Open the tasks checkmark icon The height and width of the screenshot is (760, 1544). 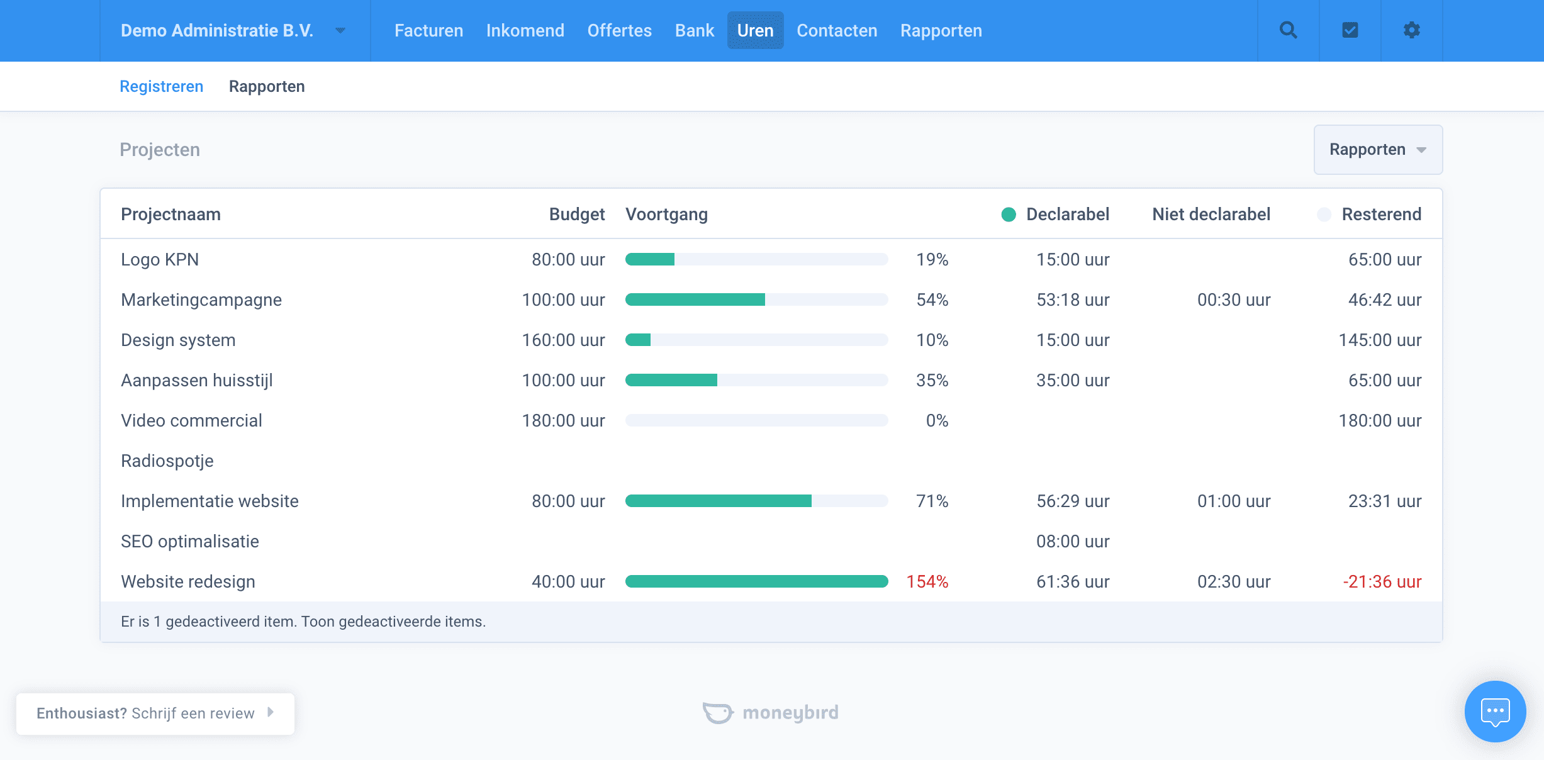click(1350, 30)
